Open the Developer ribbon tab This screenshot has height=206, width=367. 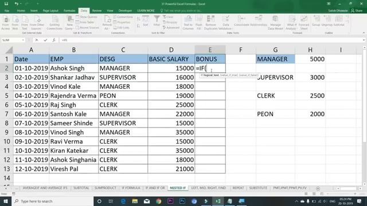coord(125,11)
